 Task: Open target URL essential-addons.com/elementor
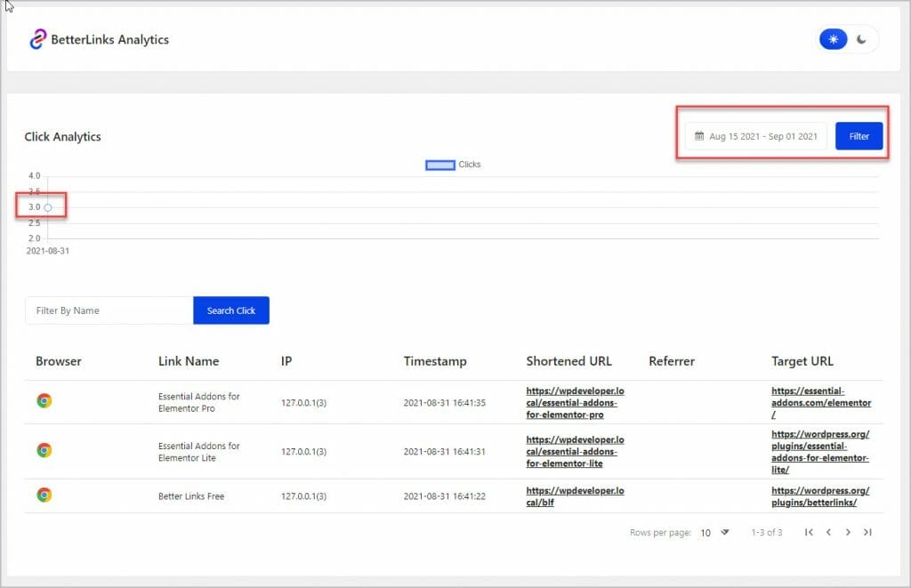821,403
